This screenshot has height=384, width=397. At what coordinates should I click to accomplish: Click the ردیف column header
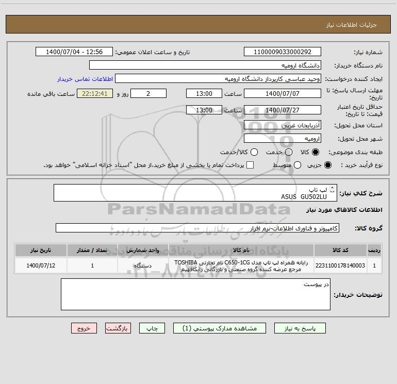point(374,250)
